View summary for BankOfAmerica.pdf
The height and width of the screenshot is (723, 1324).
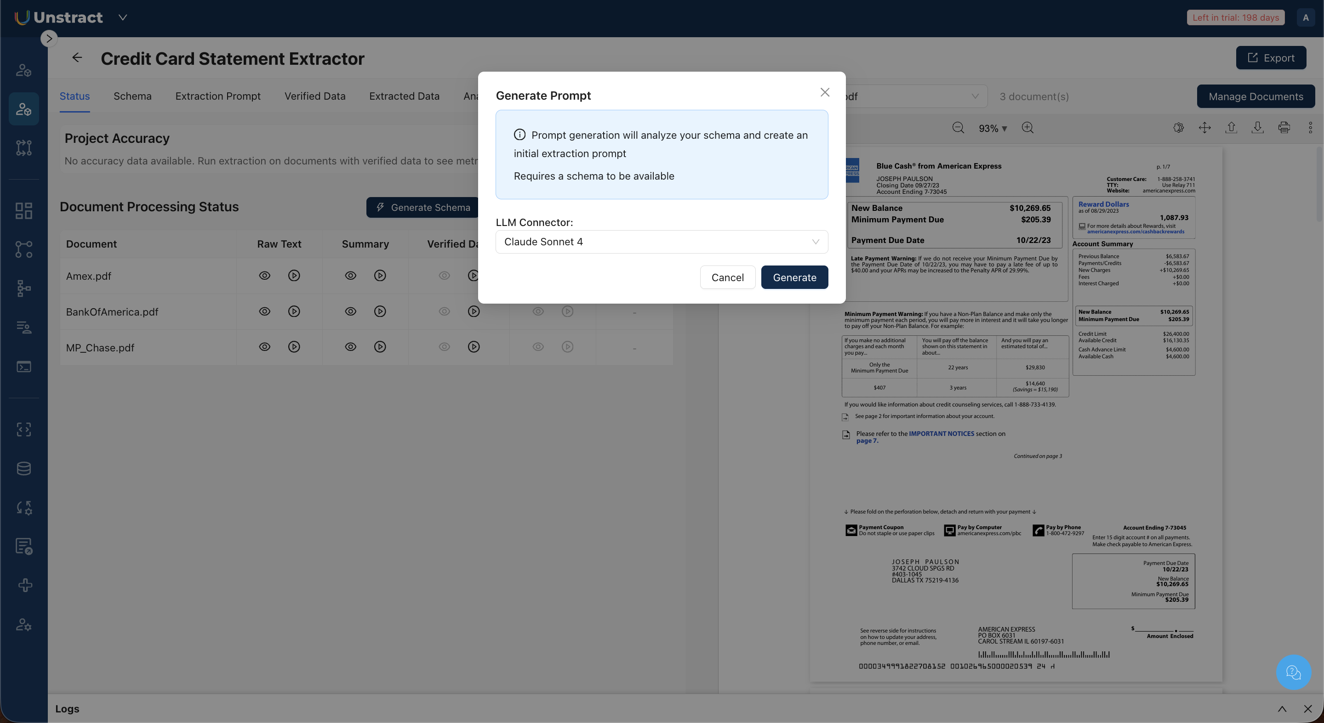pos(350,312)
